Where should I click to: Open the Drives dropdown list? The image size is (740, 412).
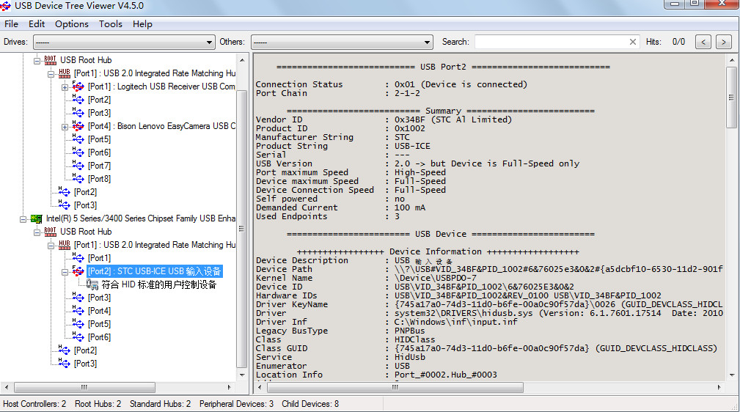point(124,42)
